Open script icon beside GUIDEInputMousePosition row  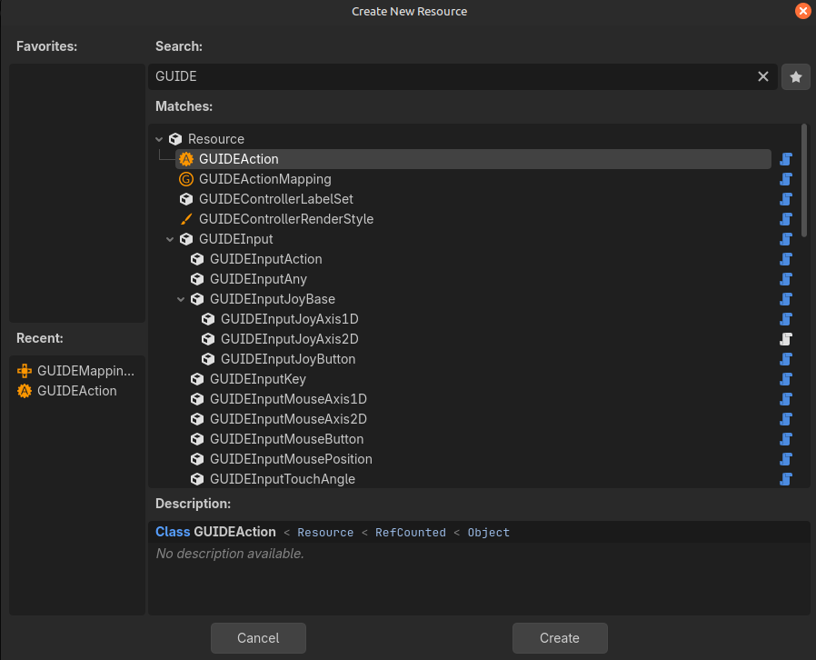[x=786, y=459]
